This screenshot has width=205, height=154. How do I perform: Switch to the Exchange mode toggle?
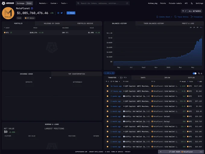tap(20, 3)
